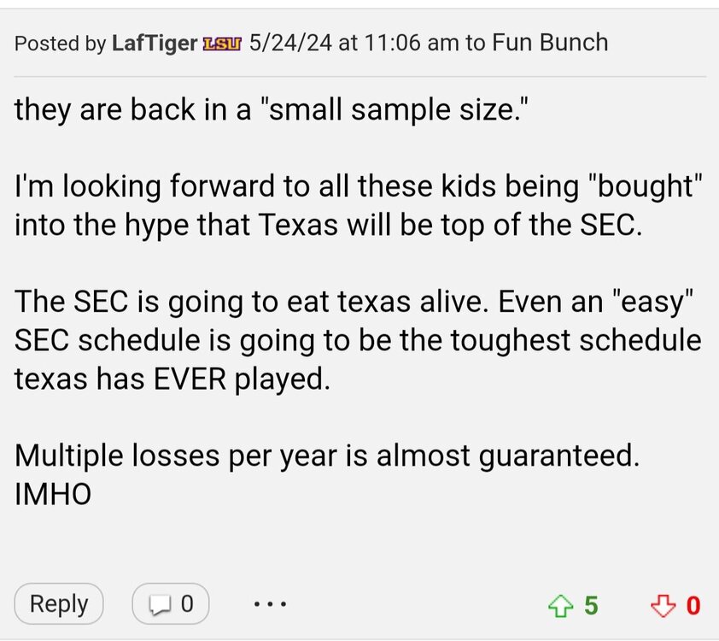Click the "Multiple losses per year" line
This screenshot has height=641, width=719.
327,454
